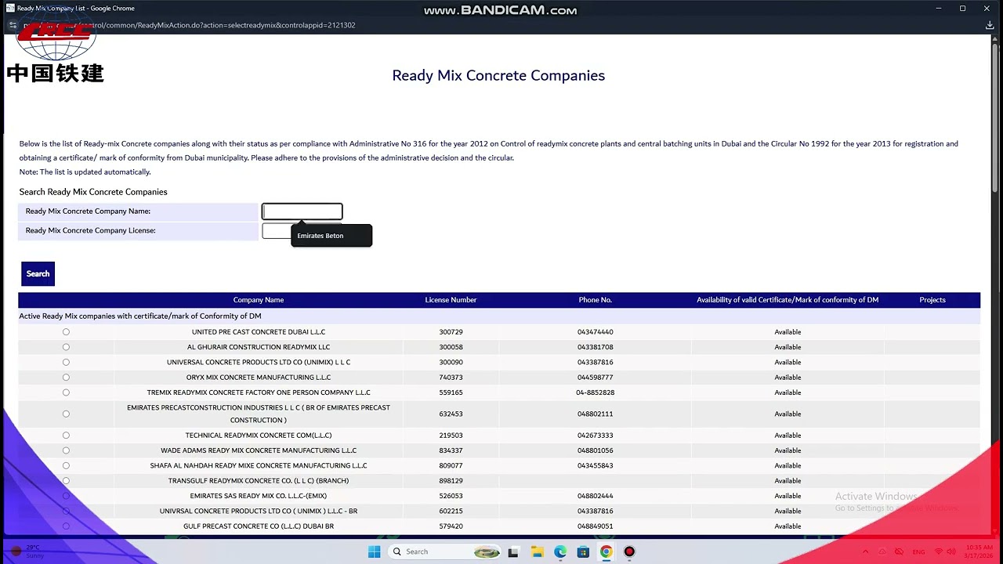Select the Emirates Precast Construction Industries radio button
The image size is (1003, 564).
66,414
